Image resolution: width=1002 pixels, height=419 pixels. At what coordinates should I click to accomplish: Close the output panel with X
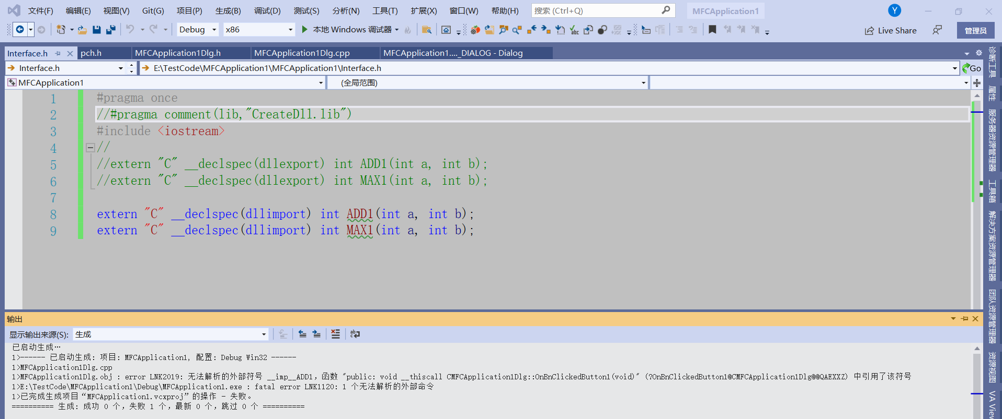(975, 319)
